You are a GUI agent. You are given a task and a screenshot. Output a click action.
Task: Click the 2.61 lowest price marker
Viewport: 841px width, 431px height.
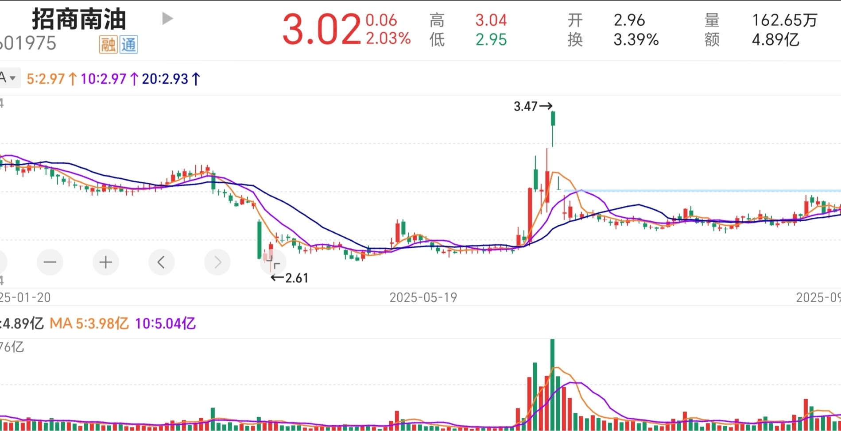[289, 278]
